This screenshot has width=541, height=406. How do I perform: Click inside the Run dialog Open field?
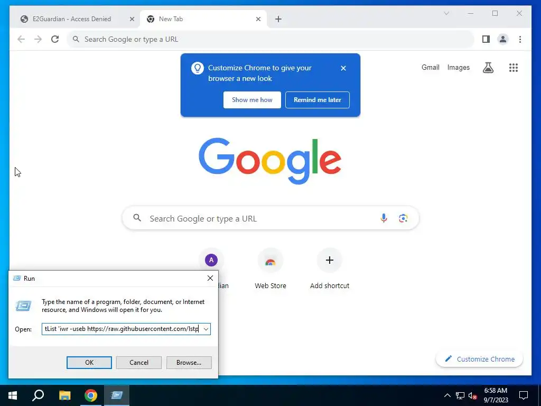pos(122,329)
